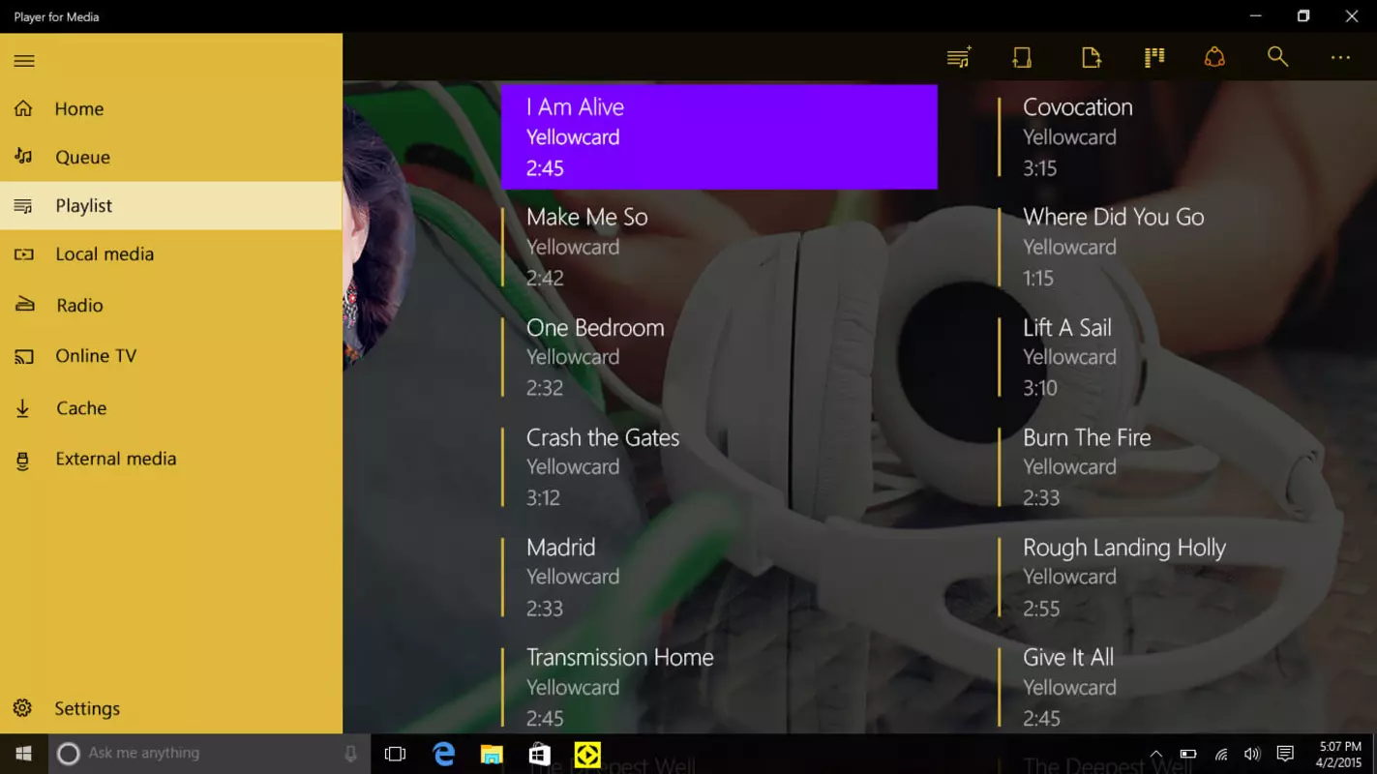Click the yellow Player for Media taskbar icon
The width and height of the screenshot is (1377, 774).
[587, 754]
